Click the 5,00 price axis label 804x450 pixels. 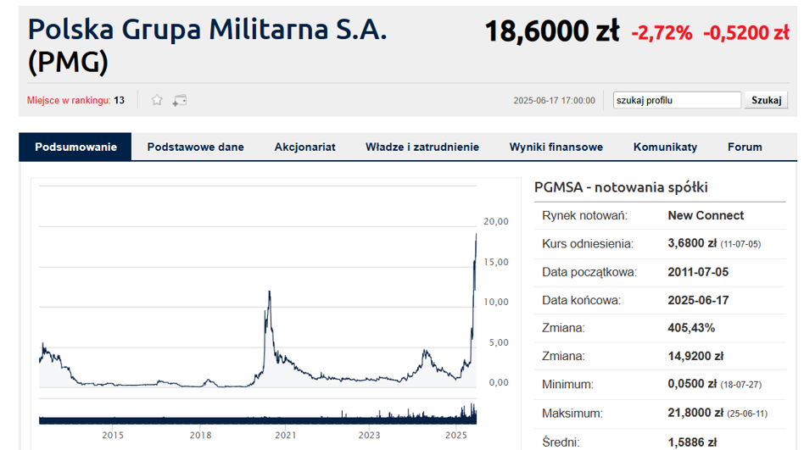499,342
